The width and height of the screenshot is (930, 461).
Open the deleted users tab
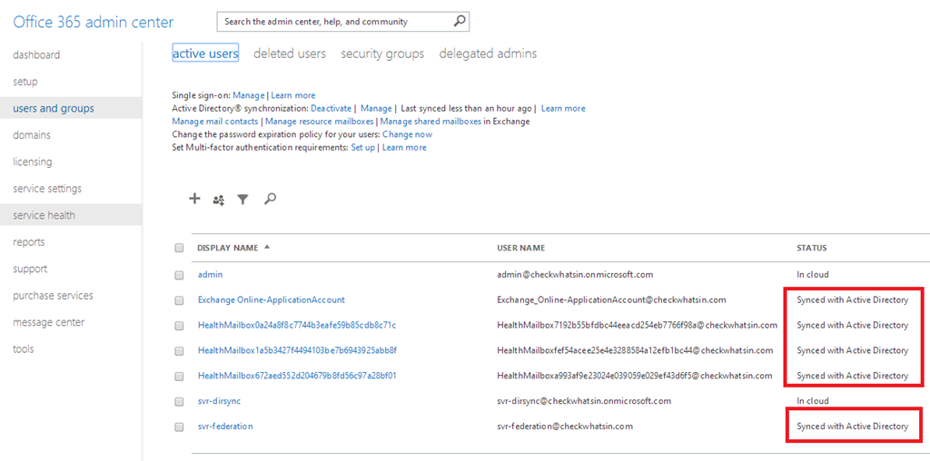290,54
